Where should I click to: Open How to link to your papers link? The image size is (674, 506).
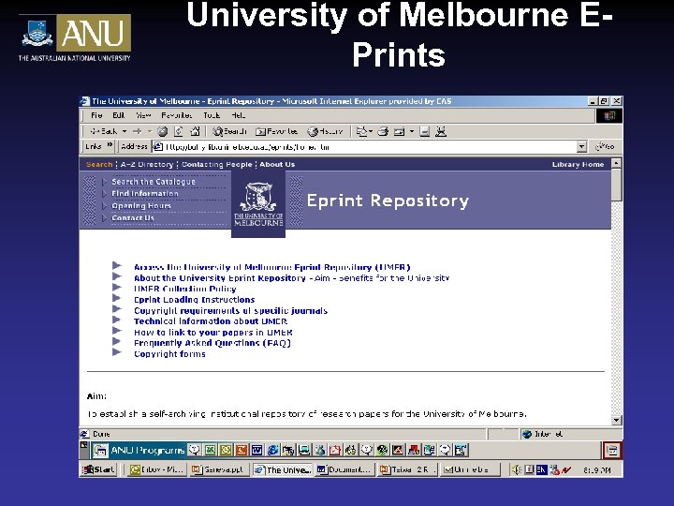pos(213,333)
